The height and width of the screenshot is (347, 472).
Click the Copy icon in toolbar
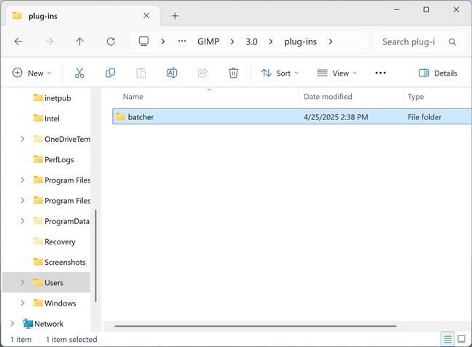pos(110,73)
